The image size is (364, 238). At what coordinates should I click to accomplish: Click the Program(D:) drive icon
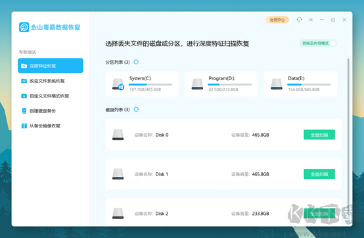coord(197,84)
